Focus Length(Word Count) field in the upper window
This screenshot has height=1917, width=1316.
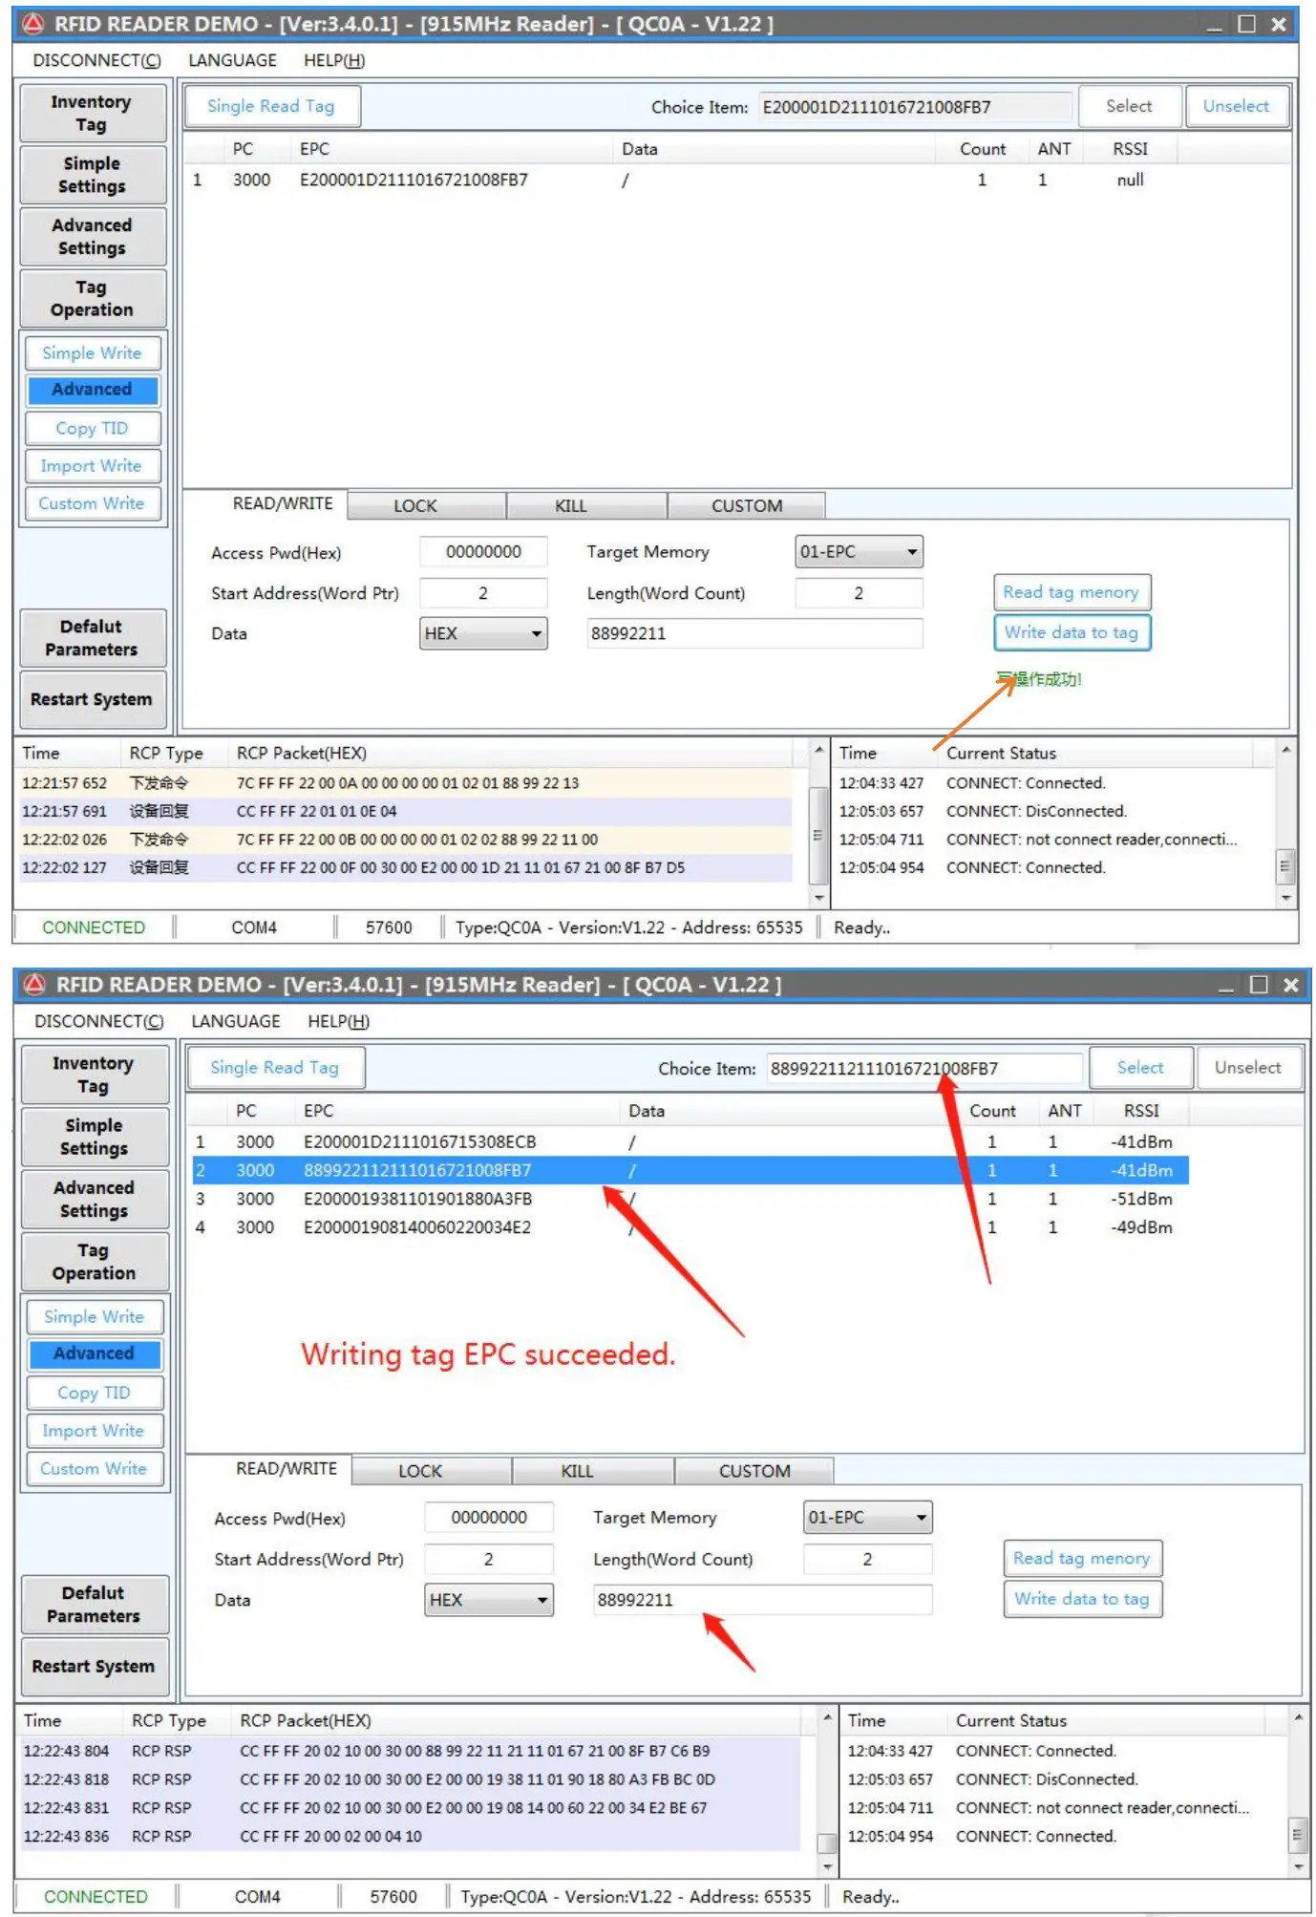point(859,593)
